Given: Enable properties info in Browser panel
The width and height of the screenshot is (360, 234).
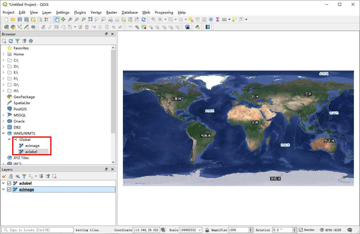Looking at the screenshot, I should tap(31, 41).
